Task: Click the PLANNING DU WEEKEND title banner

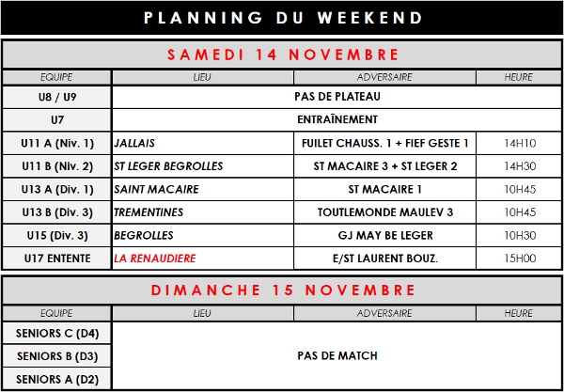Action: pos(282,18)
